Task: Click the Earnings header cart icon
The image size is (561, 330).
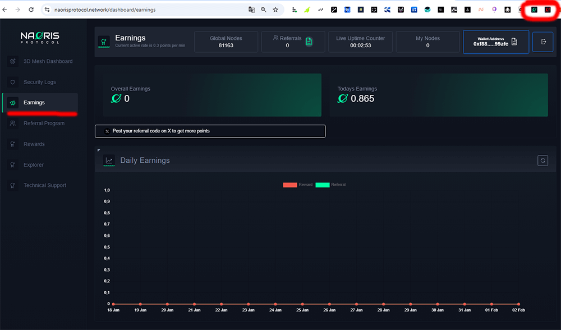Action: tap(104, 42)
